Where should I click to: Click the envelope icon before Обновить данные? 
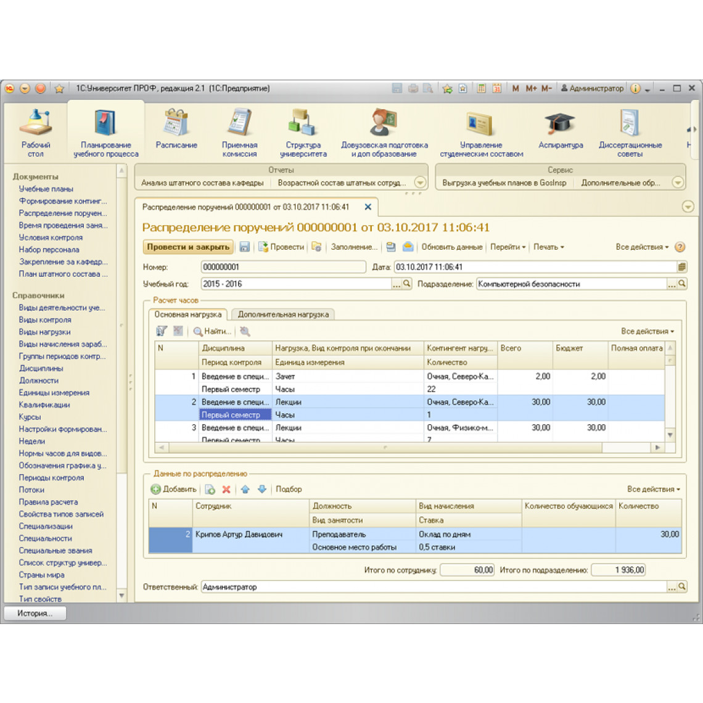408,247
